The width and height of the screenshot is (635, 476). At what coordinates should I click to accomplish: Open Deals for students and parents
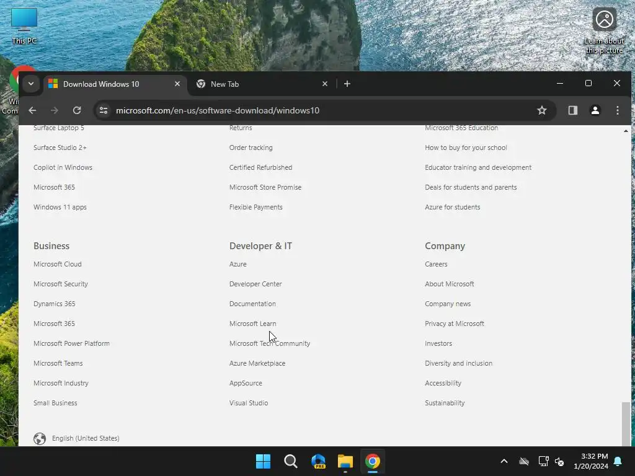[471, 187]
